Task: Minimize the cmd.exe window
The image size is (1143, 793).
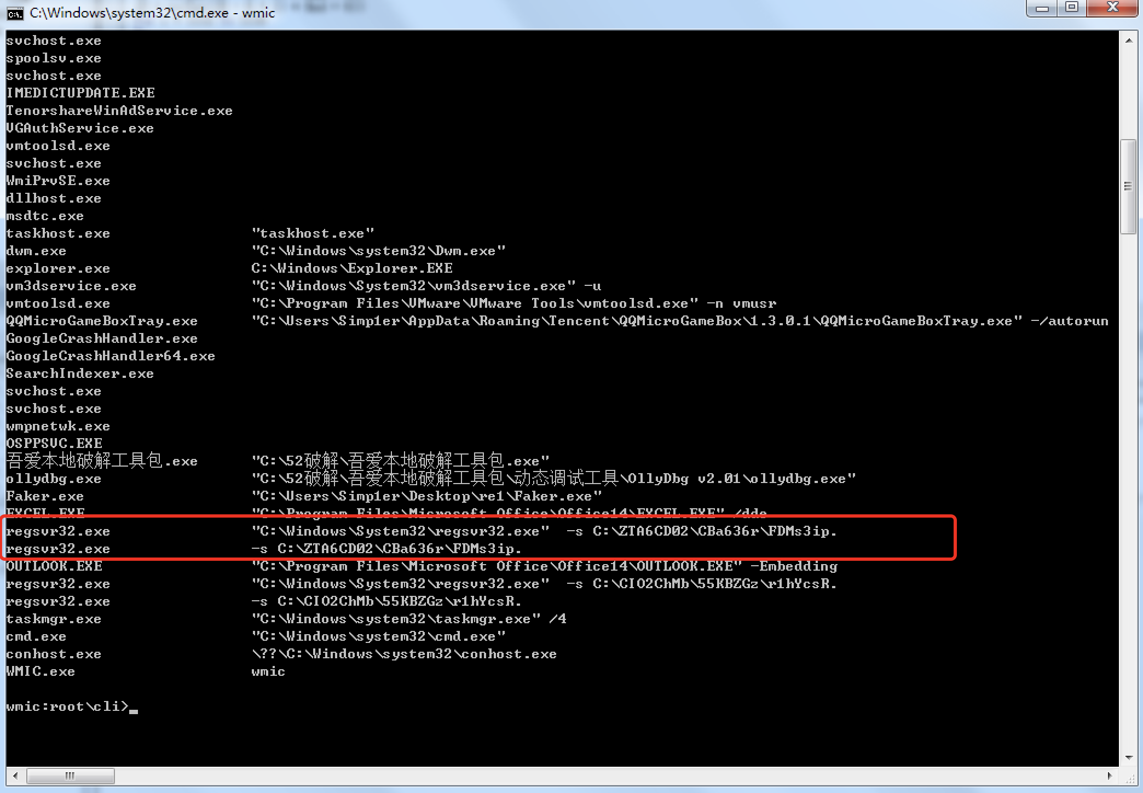Action: tap(1042, 8)
